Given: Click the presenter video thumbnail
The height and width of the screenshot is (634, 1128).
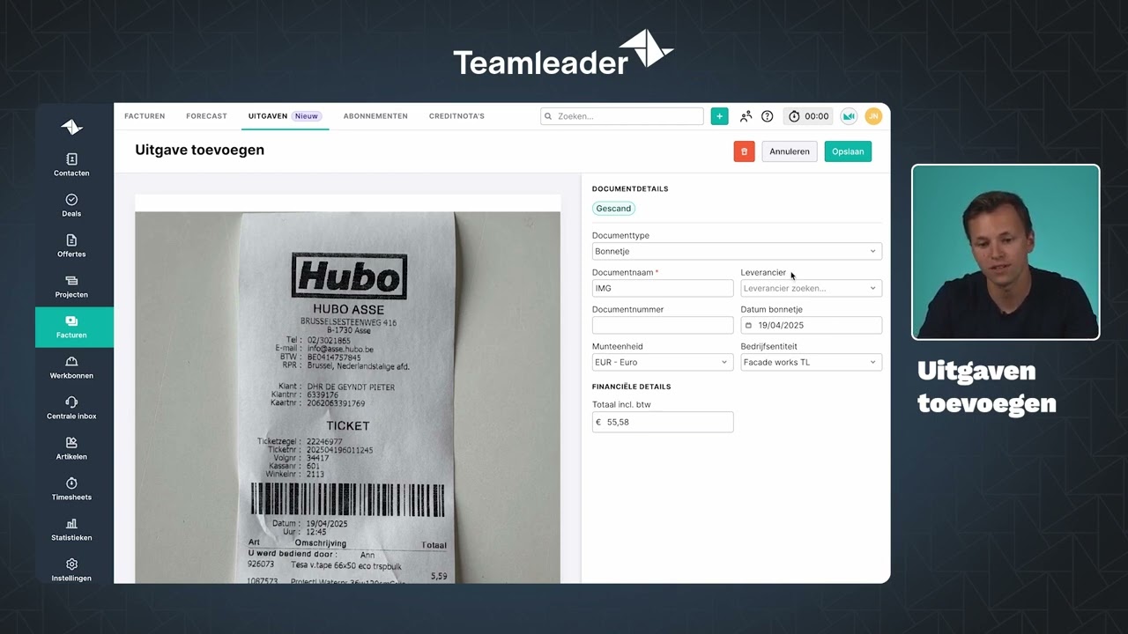Looking at the screenshot, I should (x=1006, y=252).
